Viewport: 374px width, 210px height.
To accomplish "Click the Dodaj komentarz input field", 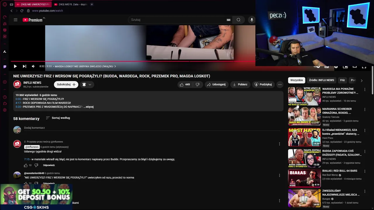I will [152, 128].
